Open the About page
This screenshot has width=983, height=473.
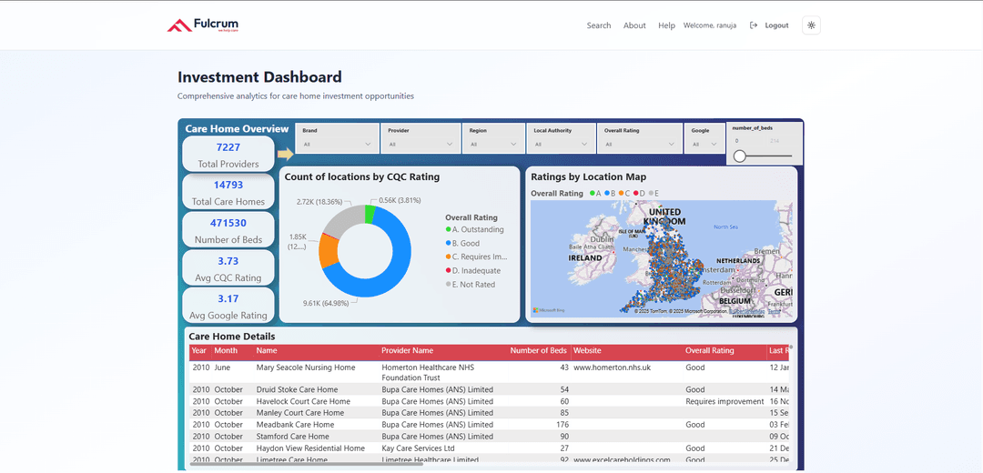point(634,25)
